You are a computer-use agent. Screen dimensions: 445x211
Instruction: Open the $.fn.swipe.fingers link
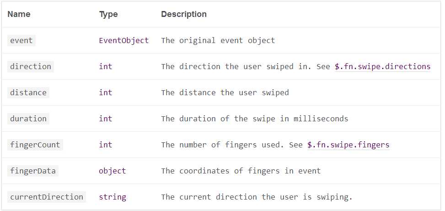pos(348,145)
